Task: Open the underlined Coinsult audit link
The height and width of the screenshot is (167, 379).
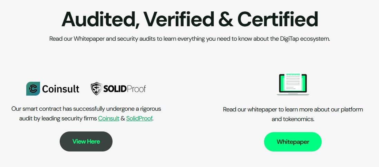Action: (x=108, y=118)
